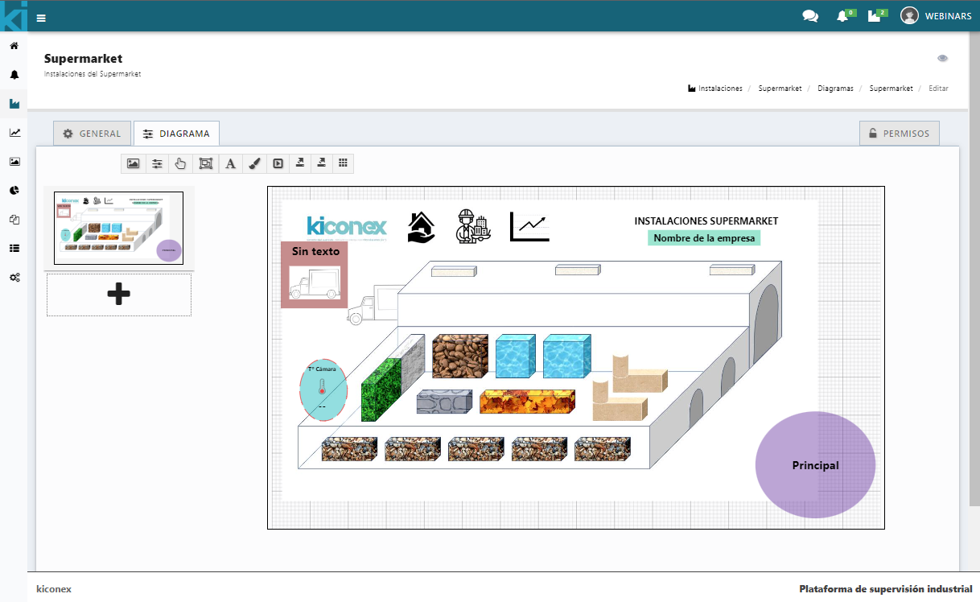Viewport: 980px width, 602px height.
Task: Toggle the hamburger sidebar menu
Action: [41, 18]
